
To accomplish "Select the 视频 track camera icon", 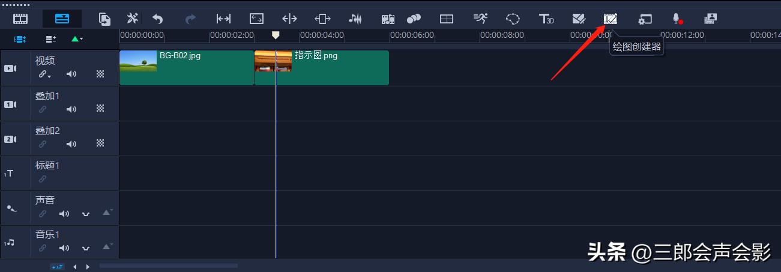I will [10, 68].
